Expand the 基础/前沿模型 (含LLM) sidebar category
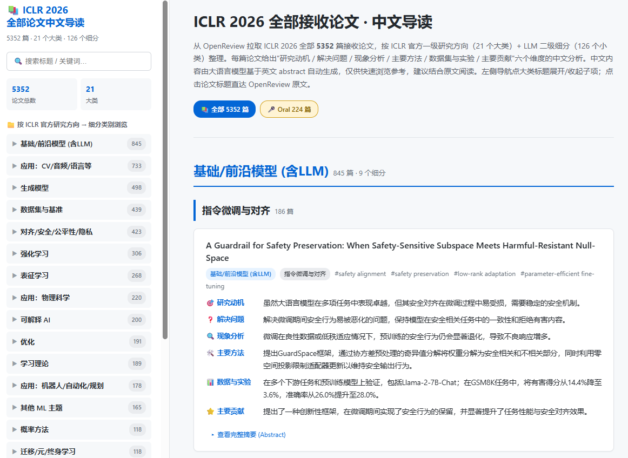 tap(79, 144)
